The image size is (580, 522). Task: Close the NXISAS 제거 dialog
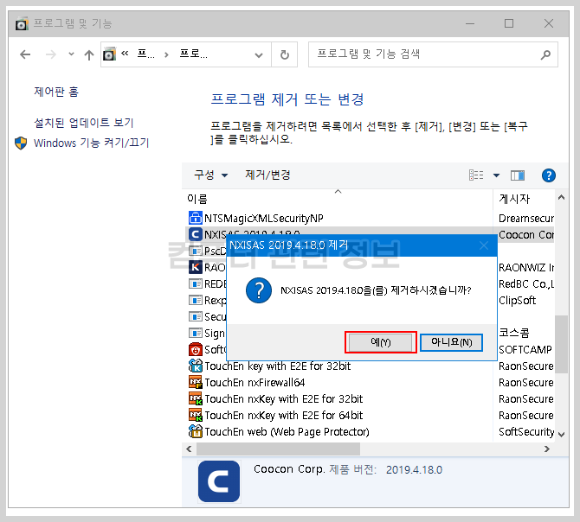coord(484,245)
